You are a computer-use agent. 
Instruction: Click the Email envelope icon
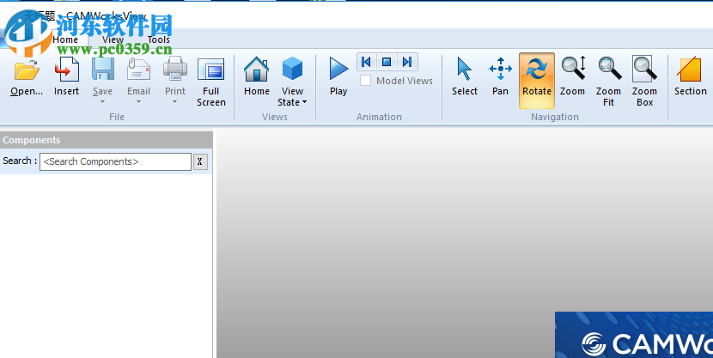point(138,70)
